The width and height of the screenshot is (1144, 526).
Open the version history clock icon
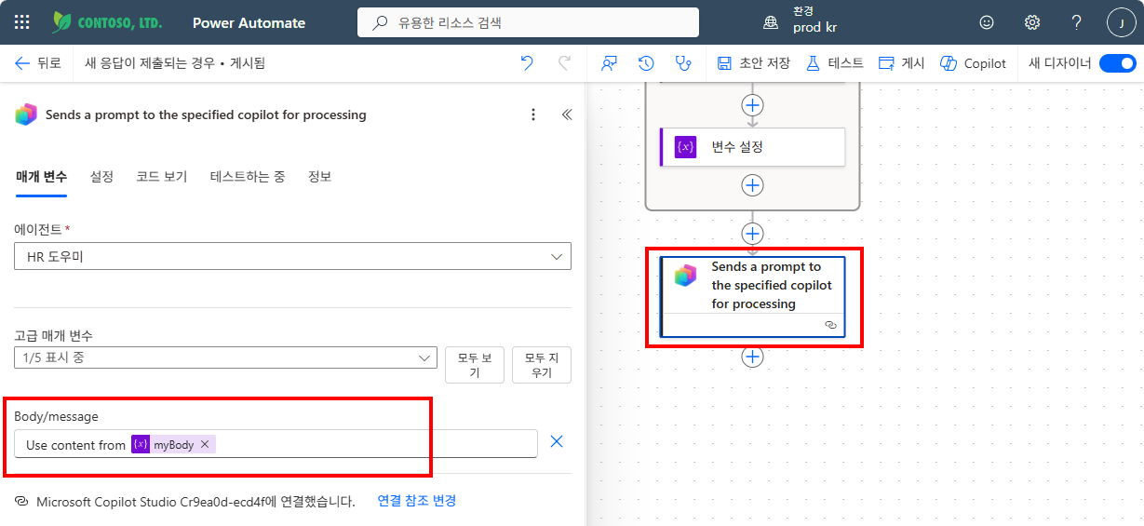point(646,63)
